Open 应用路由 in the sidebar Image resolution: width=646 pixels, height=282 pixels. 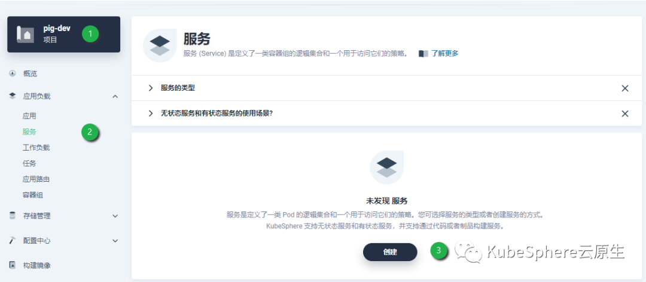tap(36, 179)
